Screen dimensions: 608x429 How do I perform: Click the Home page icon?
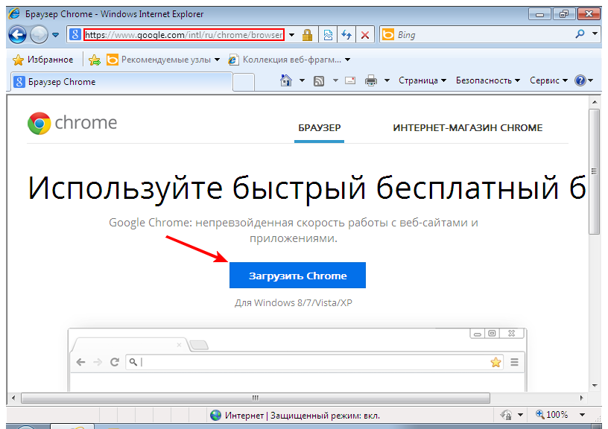click(286, 80)
